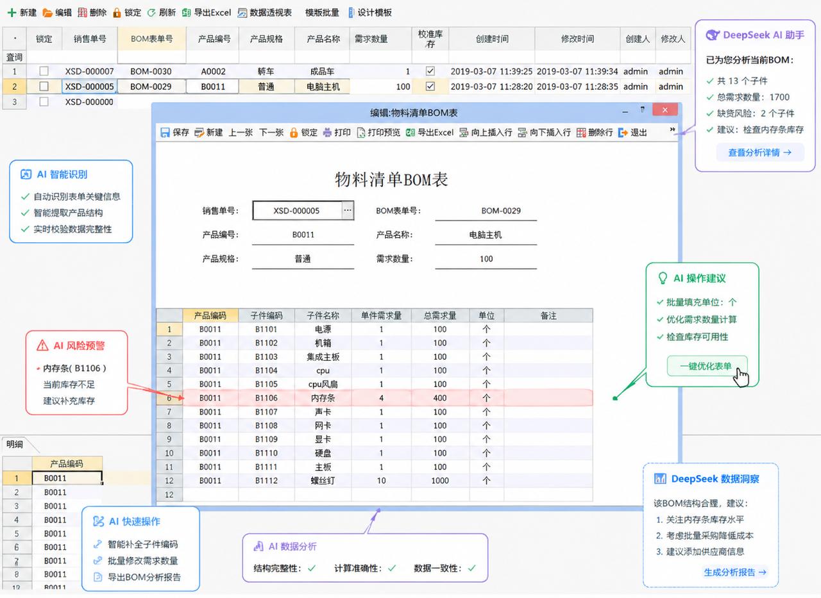Toggle 校准库存 checkbox for BOM-0029 row
The height and width of the screenshot is (598, 821).
pos(430,86)
